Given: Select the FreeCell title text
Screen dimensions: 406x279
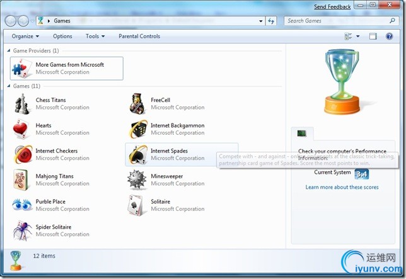Looking at the screenshot, I should click(x=161, y=100).
